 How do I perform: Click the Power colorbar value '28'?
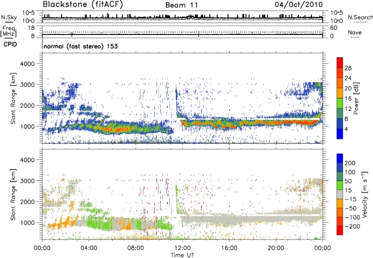pos(348,68)
